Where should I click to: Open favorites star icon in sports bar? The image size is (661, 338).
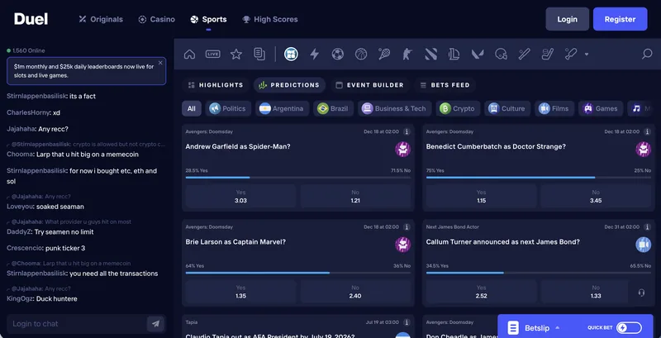click(x=236, y=54)
